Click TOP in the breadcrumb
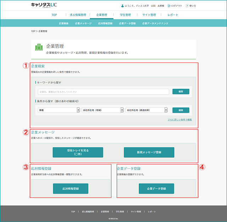This screenshot has height=222, width=227. pyautogui.click(x=33, y=31)
